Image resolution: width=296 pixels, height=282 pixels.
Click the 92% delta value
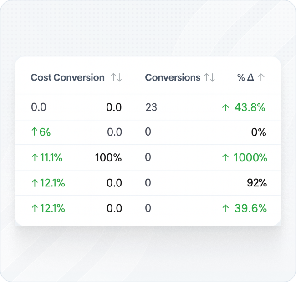256,183
